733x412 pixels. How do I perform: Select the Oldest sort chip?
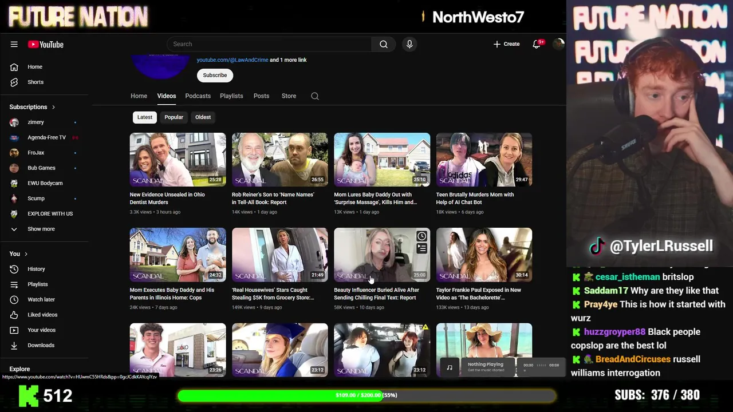tap(203, 117)
